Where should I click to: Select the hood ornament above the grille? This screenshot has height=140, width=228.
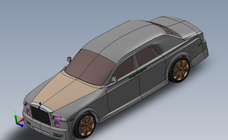(x=40, y=104)
